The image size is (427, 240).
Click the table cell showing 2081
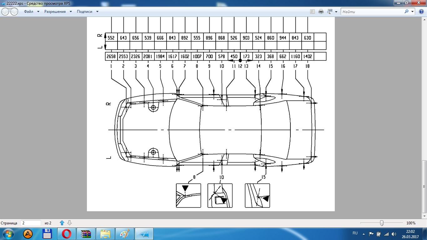148,57
